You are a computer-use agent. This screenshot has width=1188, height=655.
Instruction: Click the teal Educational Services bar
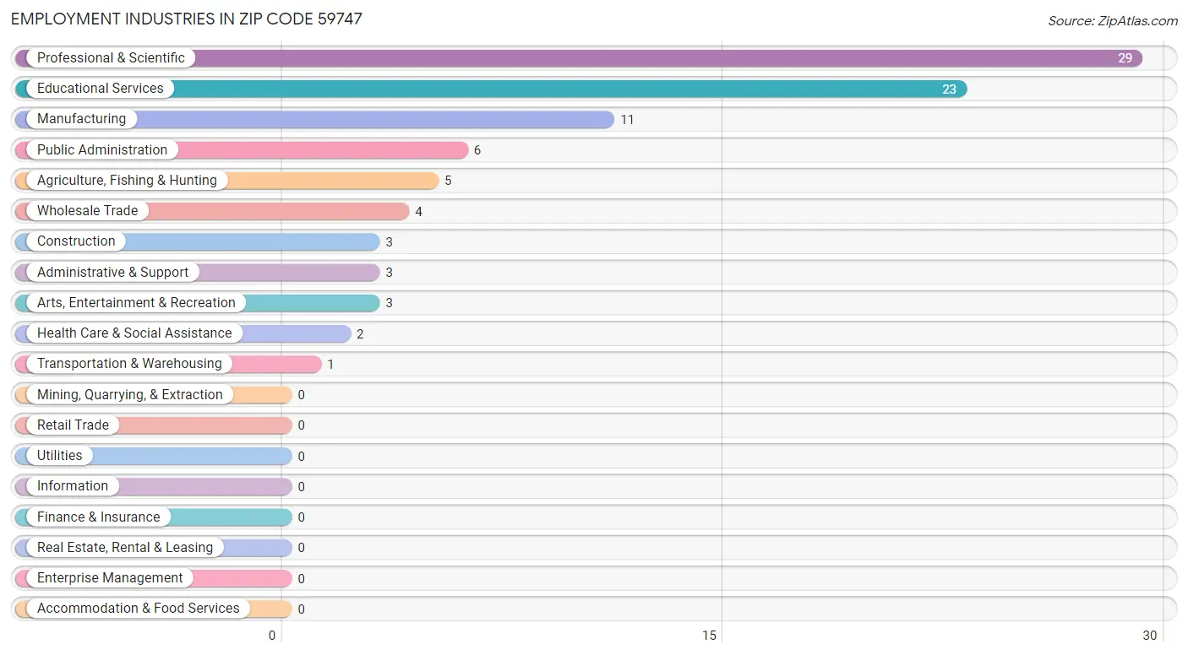coord(491,89)
